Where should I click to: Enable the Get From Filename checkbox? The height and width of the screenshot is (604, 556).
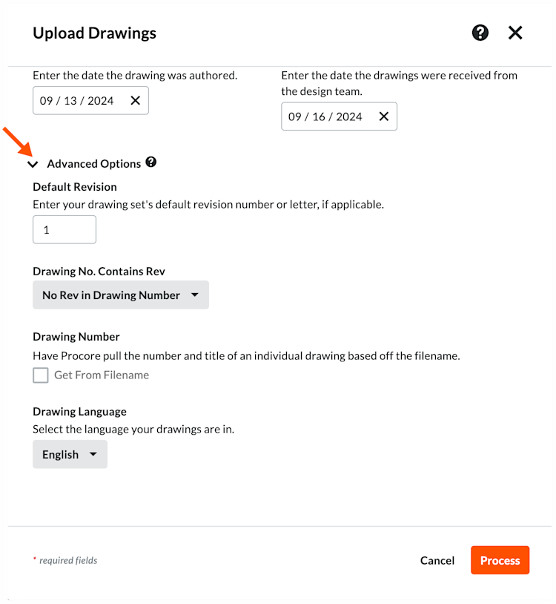point(40,375)
